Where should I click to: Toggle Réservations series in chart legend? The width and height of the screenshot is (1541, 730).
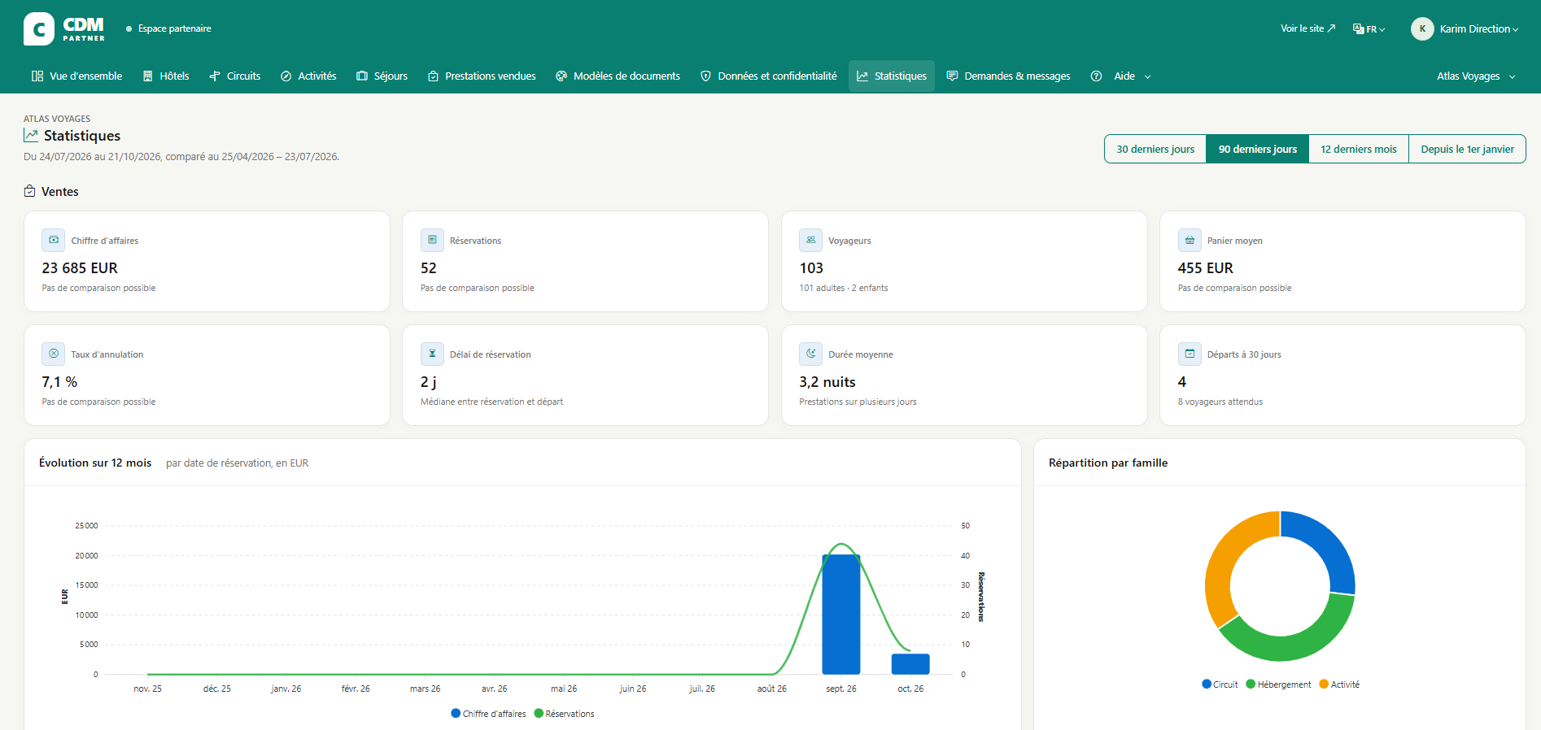564,714
